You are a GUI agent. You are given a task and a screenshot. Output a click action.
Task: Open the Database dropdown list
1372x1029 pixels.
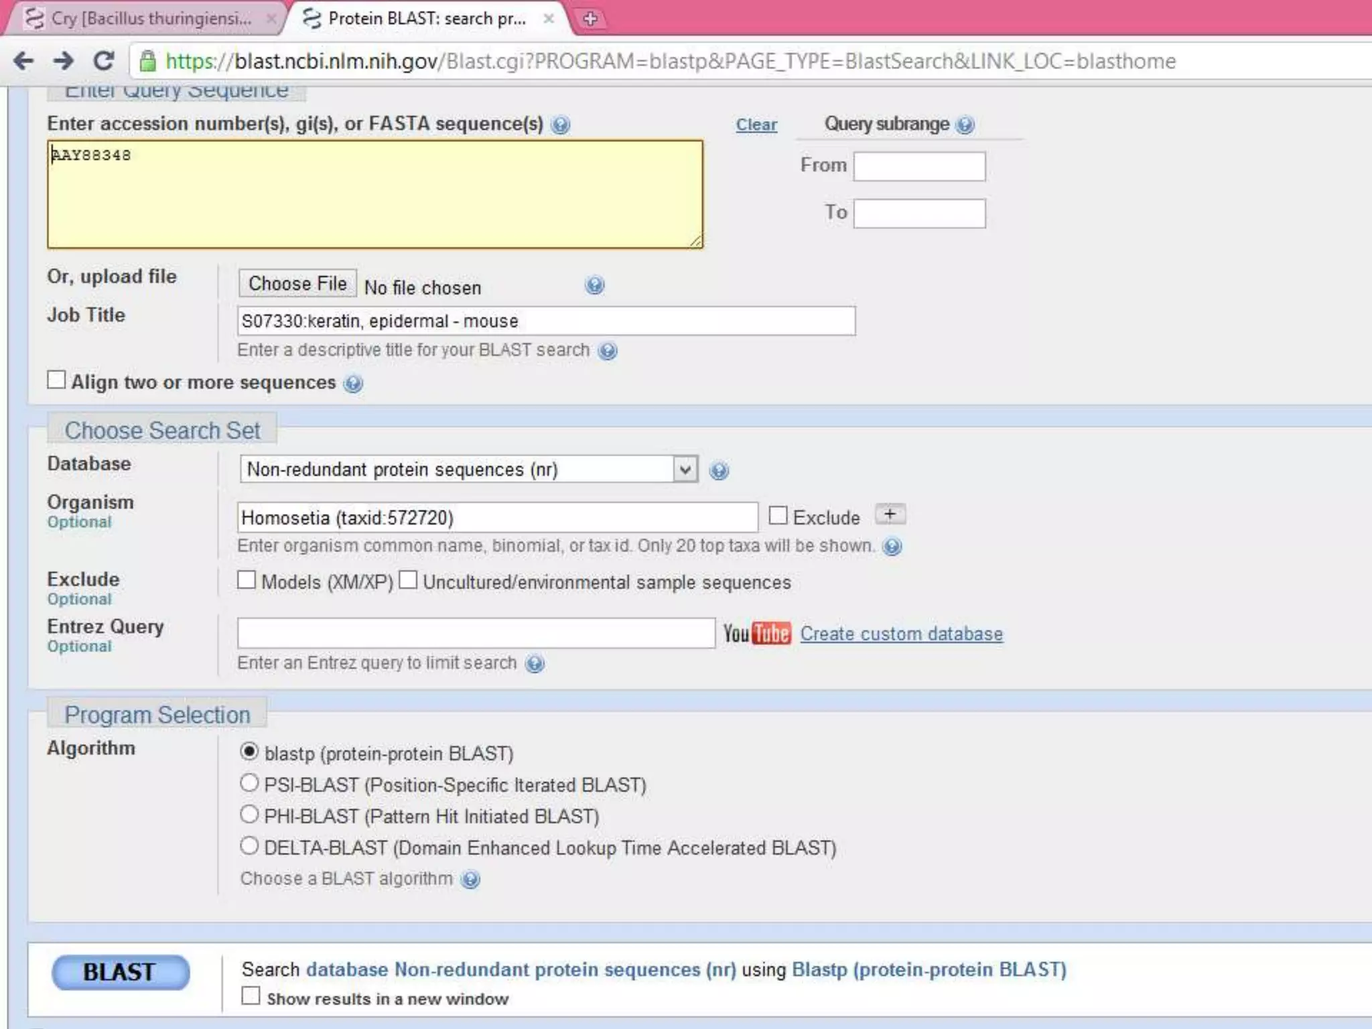[469, 470]
